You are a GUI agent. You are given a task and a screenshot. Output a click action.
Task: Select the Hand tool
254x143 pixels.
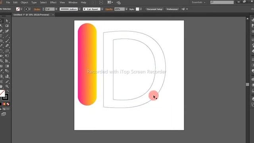click(x=1, y=87)
